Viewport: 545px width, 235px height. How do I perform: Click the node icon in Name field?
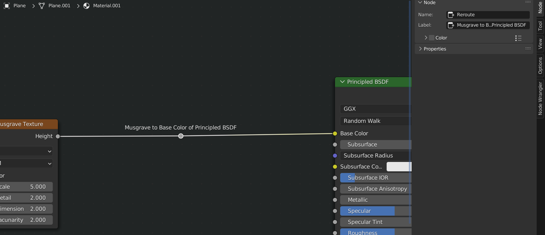[451, 14]
